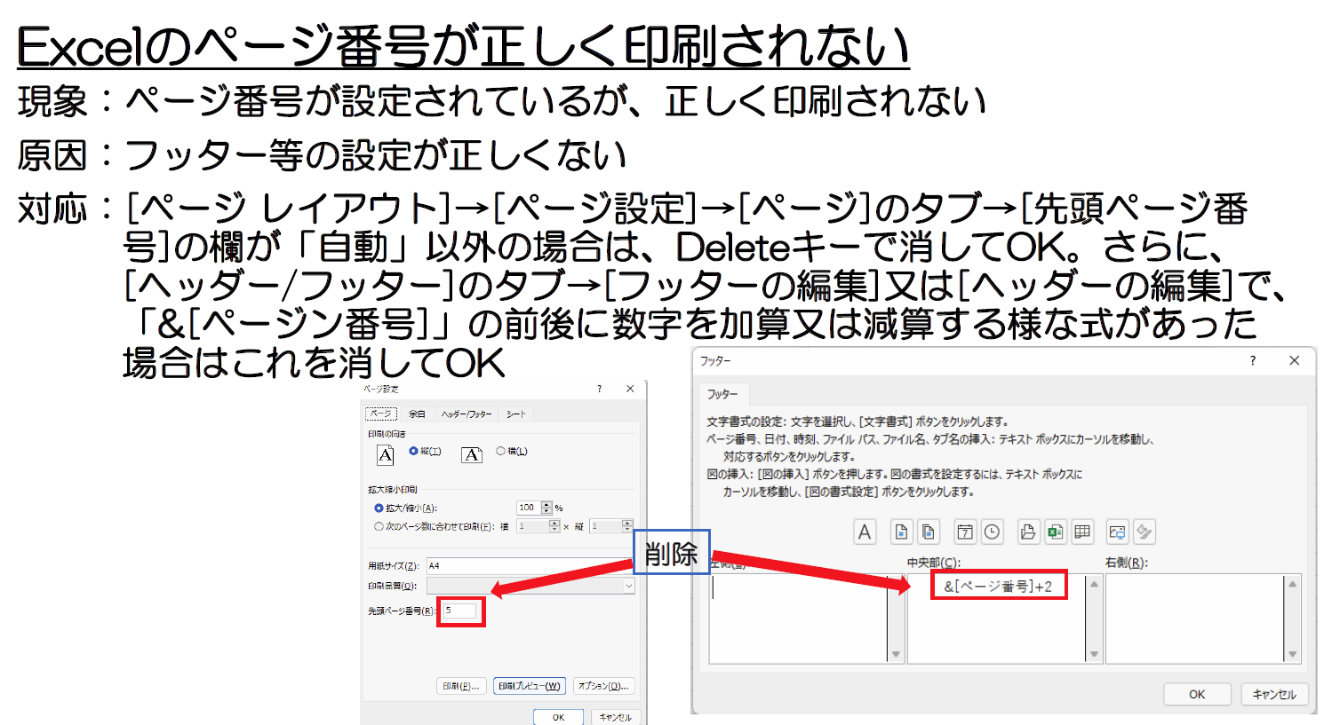This screenshot has height=725, width=1332.
Task: Insert file path folder icon in Footer dialog
Action: click(1028, 532)
